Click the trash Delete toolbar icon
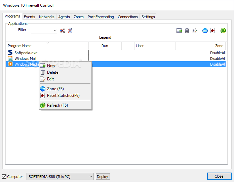Screen dimensions: 234x182 tap(187, 31)
